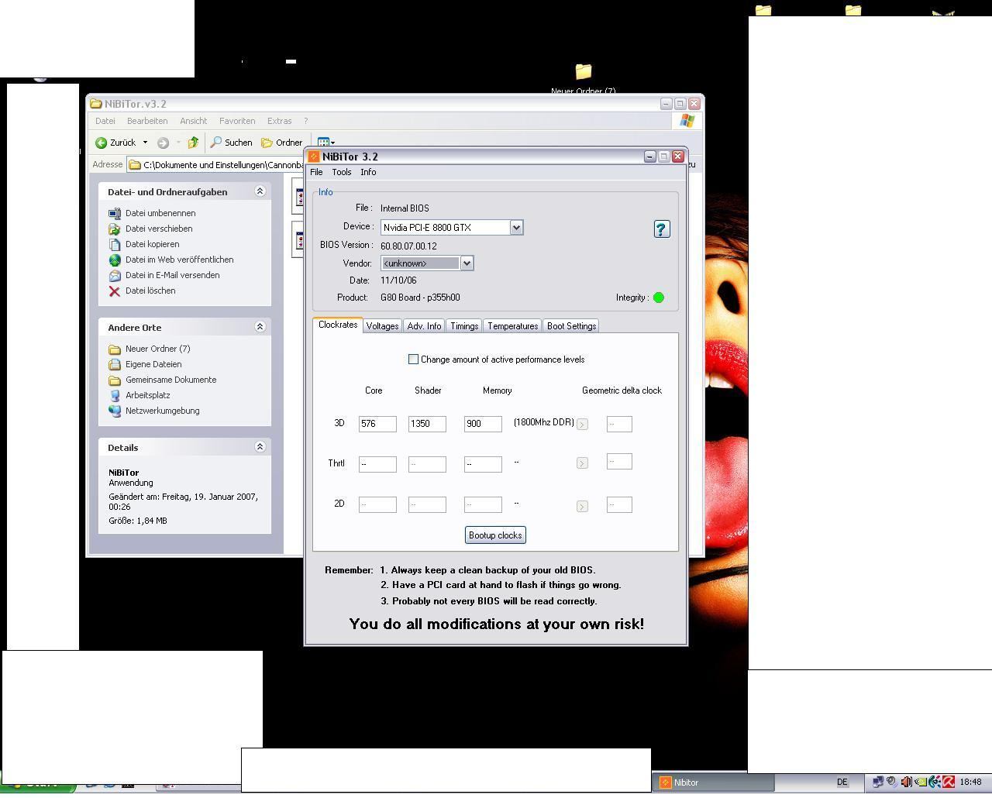Click 3D Memory clock field 900

click(483, 424)
